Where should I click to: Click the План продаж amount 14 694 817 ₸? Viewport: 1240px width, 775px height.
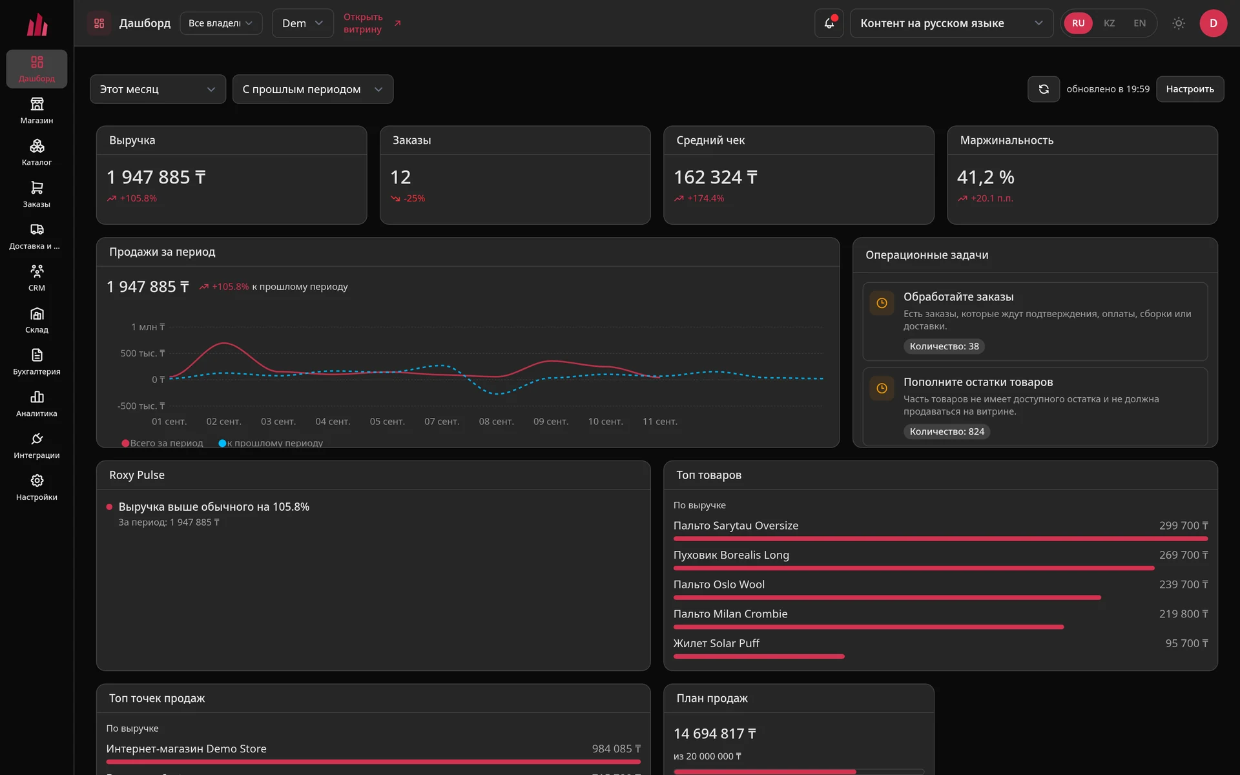click(715, 734)
